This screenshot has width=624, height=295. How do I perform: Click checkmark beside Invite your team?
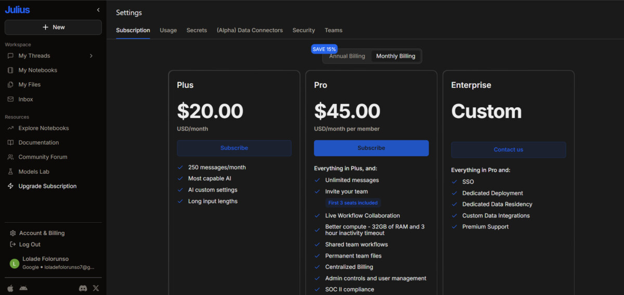point(317,191)
